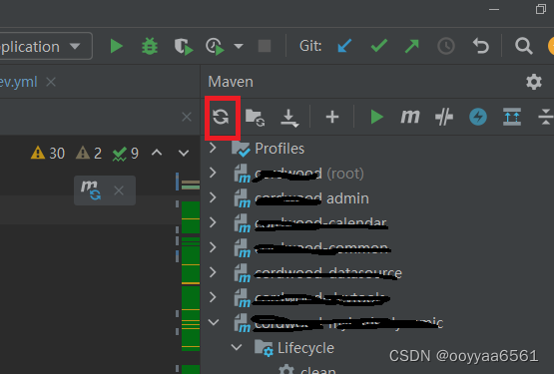
Task: Open Maven panel settings gear
Action: coord(534,82)
